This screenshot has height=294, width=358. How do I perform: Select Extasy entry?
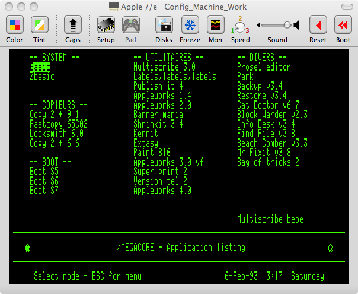[x=146, y=143]
